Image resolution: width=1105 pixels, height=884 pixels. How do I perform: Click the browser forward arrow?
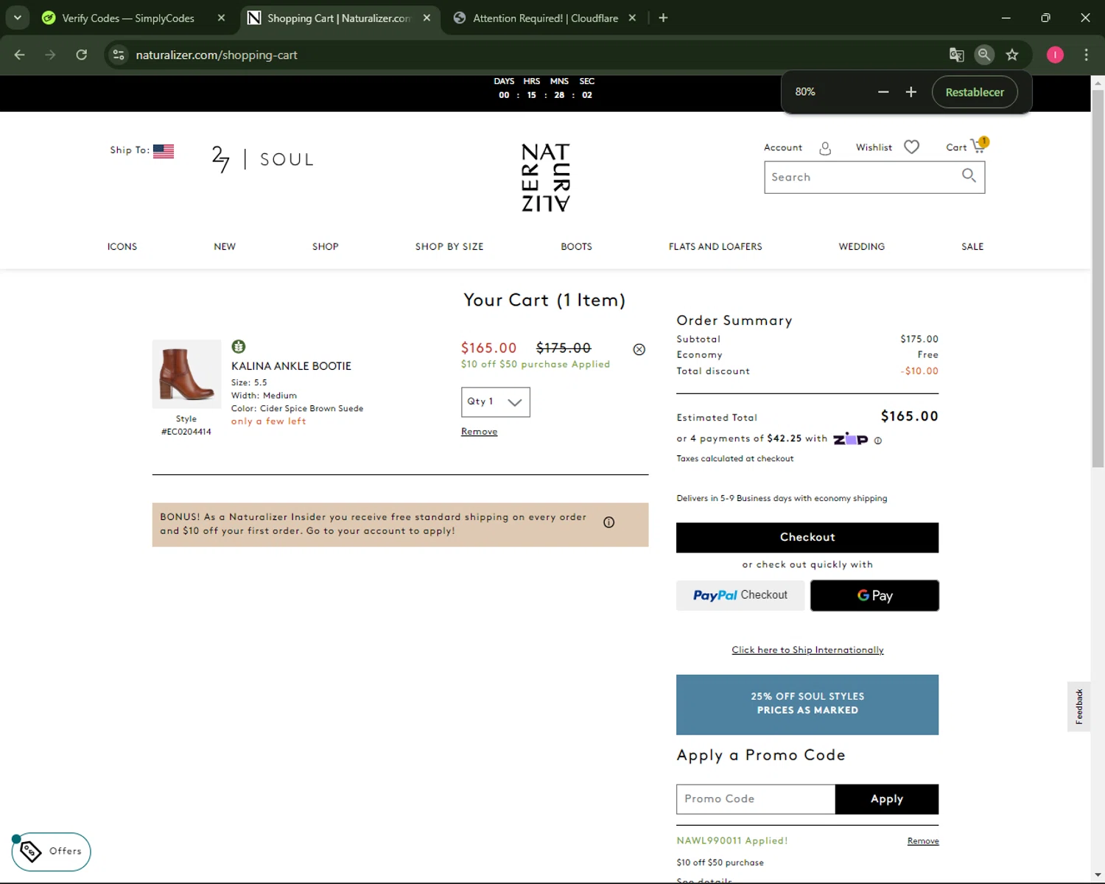[50, 55]
